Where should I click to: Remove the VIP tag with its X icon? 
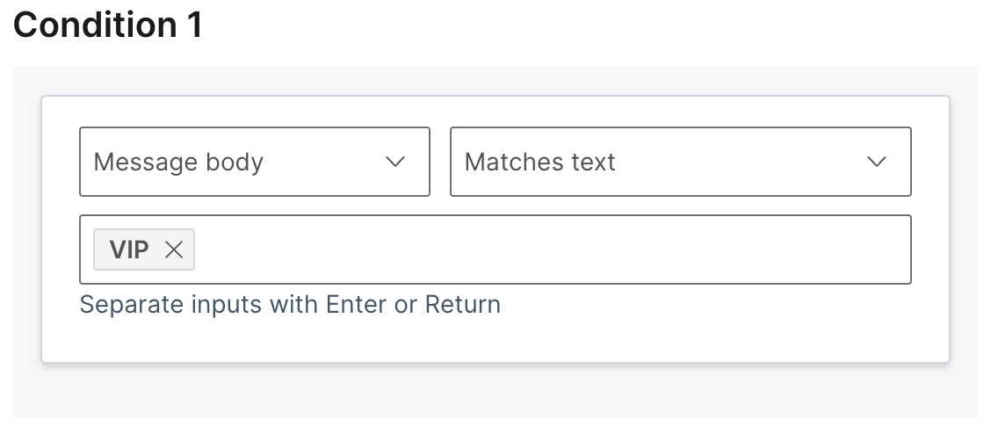tap(174, 250)
